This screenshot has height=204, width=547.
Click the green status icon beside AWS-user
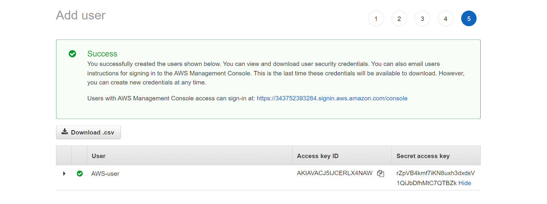80,174
